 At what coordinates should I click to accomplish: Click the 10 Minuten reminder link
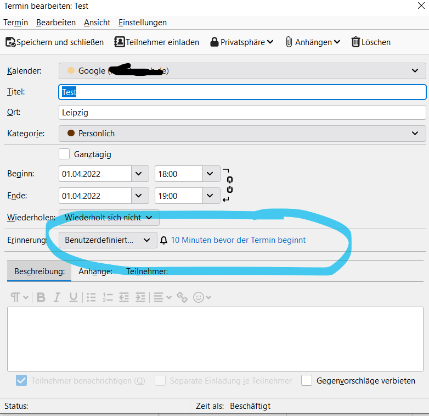click(238, 240)
